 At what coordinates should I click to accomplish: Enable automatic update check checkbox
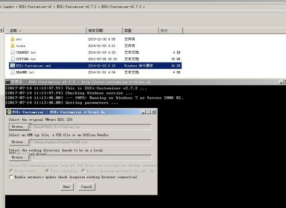(11, 177)
